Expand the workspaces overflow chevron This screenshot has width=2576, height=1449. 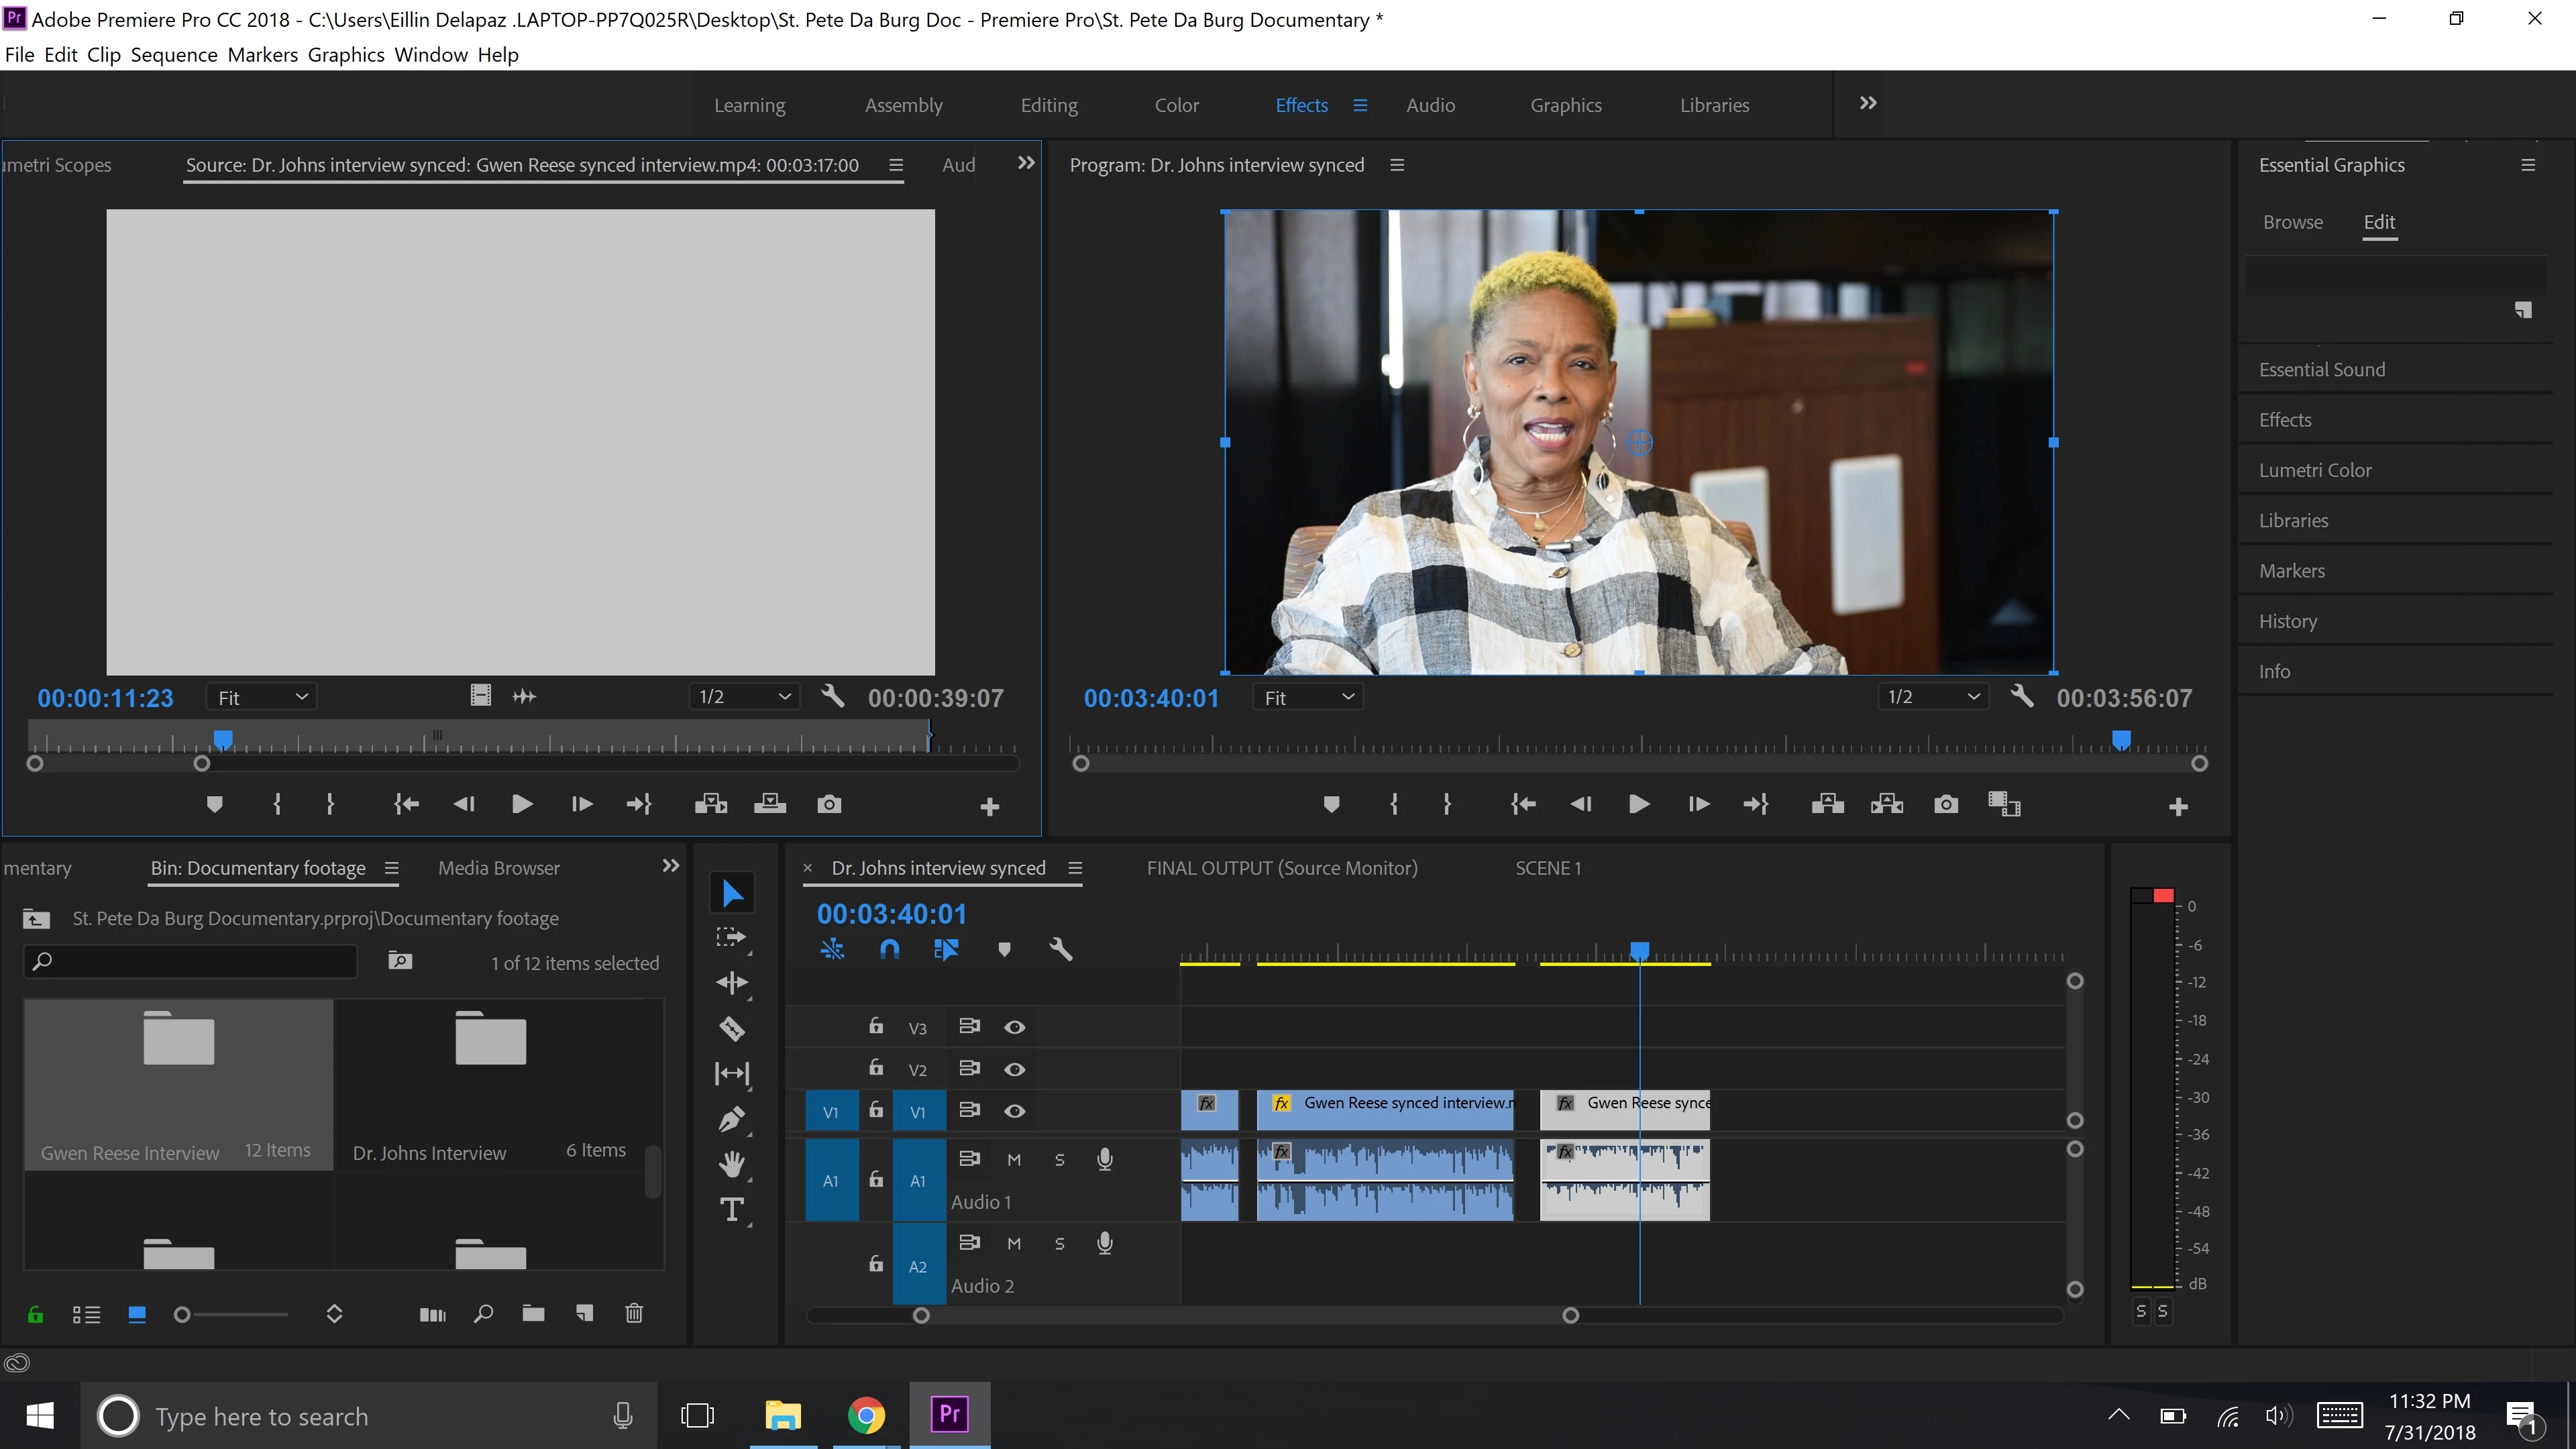click(1867, 103)
